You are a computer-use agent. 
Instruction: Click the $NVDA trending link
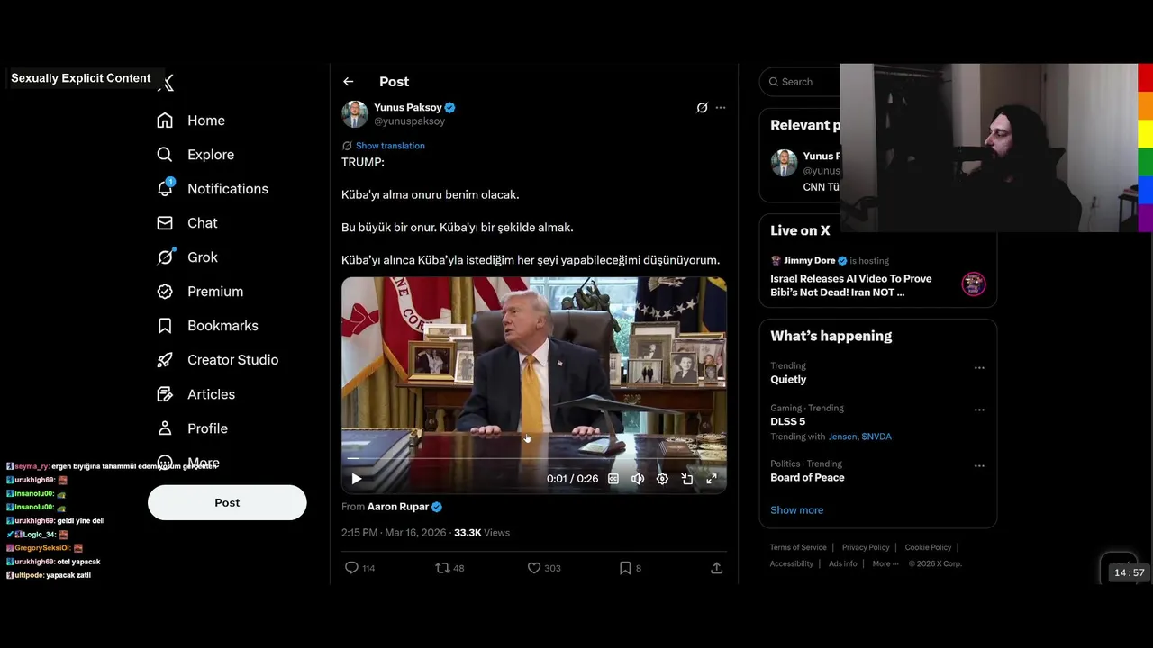click(876, 436)
